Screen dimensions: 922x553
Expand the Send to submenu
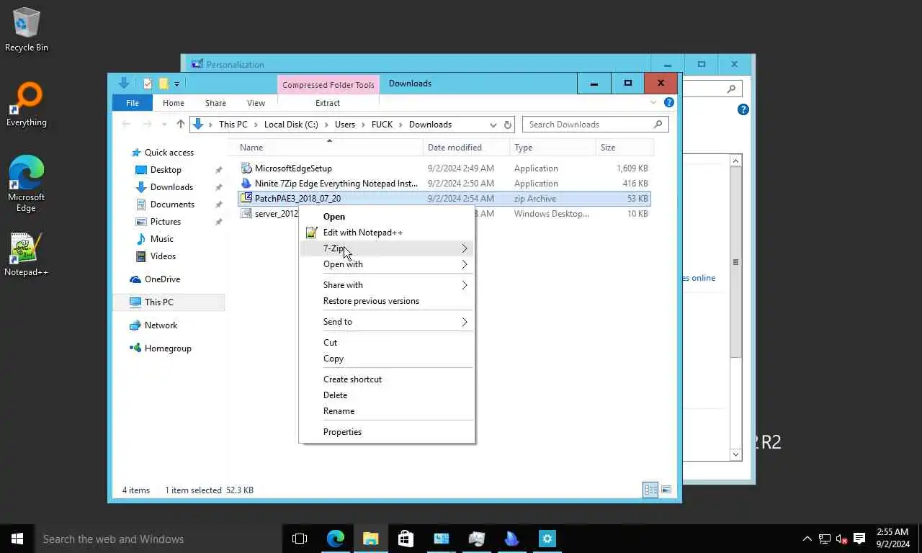point(387,322)
